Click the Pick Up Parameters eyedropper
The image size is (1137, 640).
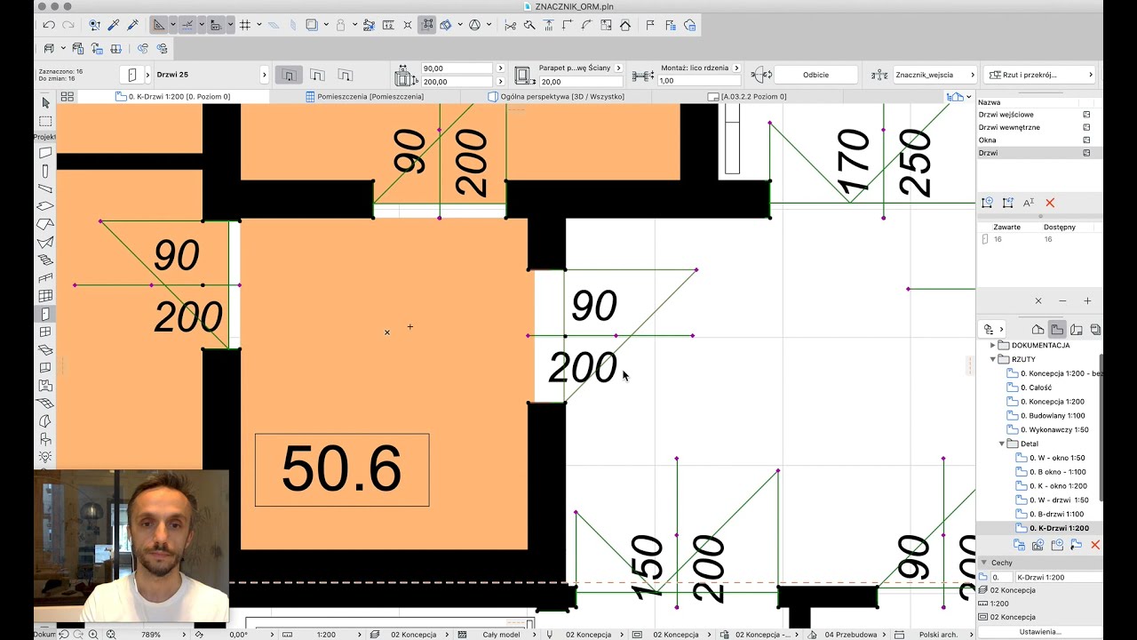pyautogui.click(x=114, y=25)
